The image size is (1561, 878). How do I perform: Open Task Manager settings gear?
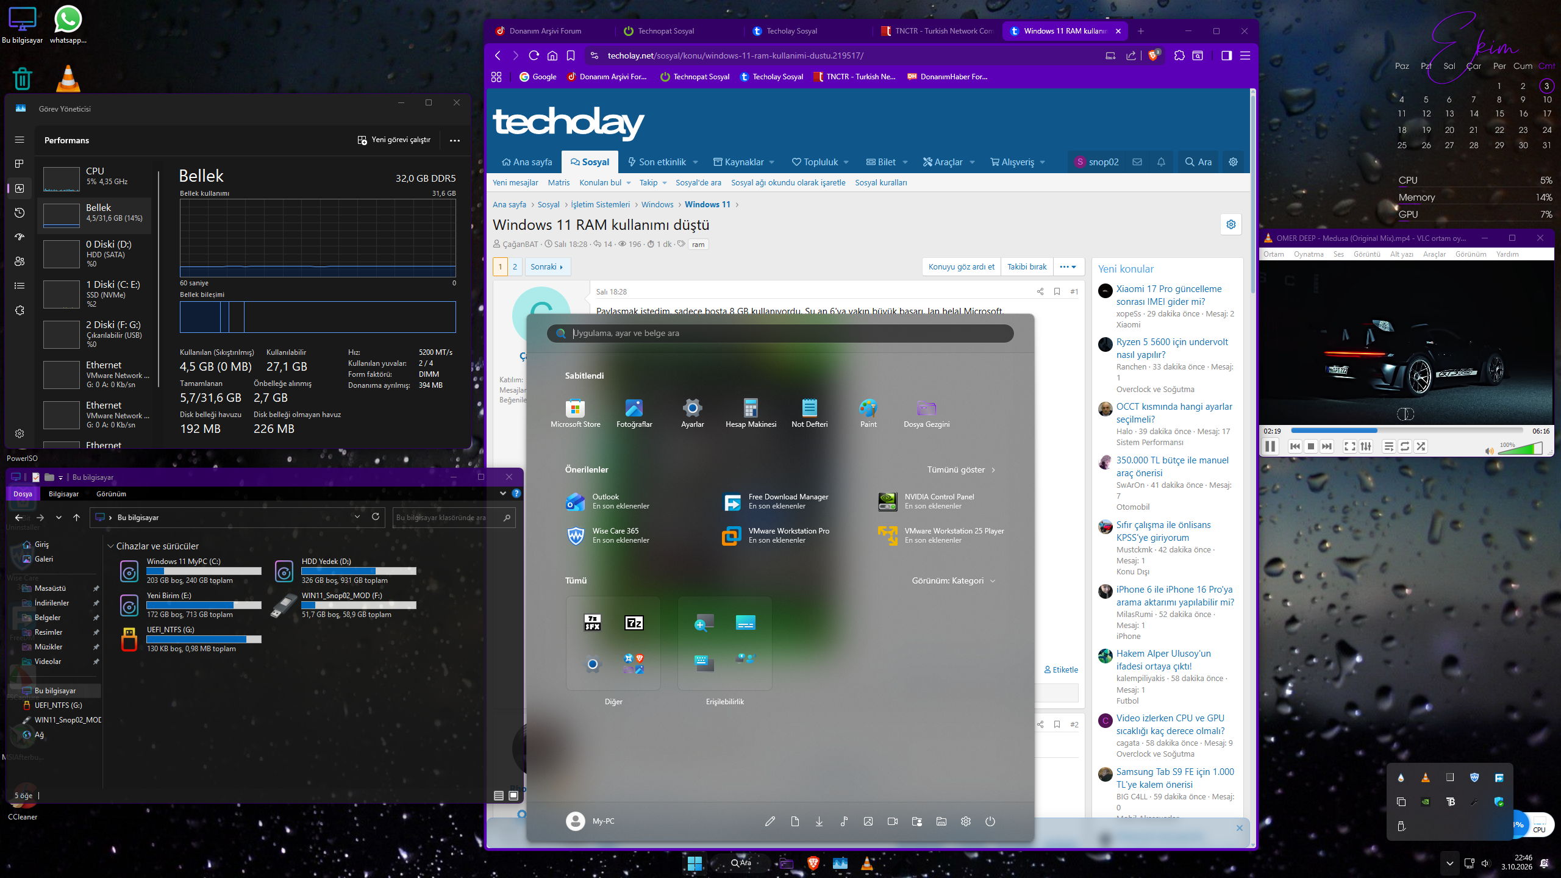coord(20,433)
